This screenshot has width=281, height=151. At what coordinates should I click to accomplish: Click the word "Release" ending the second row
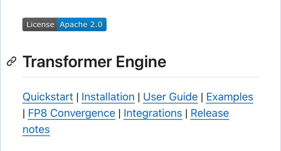click(x=210, y=113)
